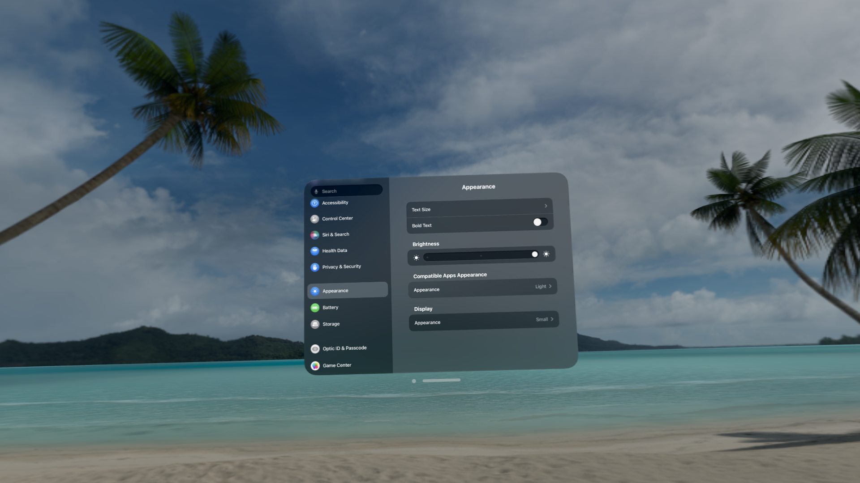Click the green Battery icon
This screenshot has width=860, height=483.
(315, 308)
